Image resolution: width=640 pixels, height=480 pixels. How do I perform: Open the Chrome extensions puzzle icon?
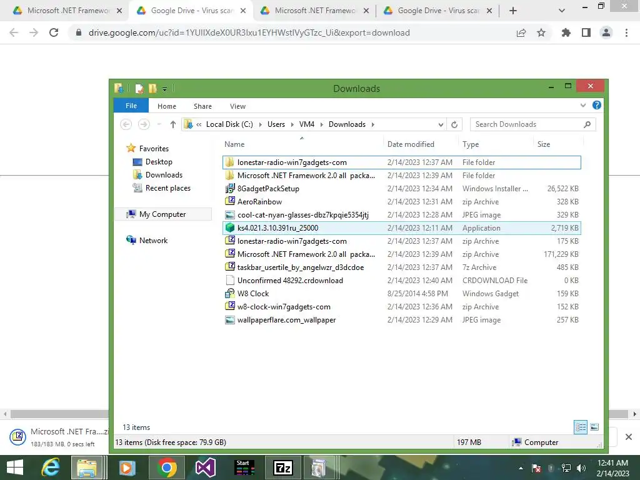566,32
